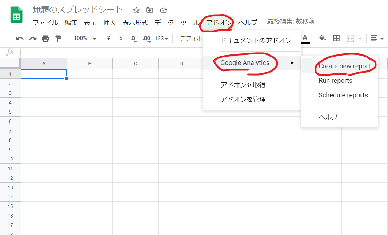Image resolution: width=388 pixels, height=235 pixels.
Task: Select アドオンを管理
Action: (252, 99)
